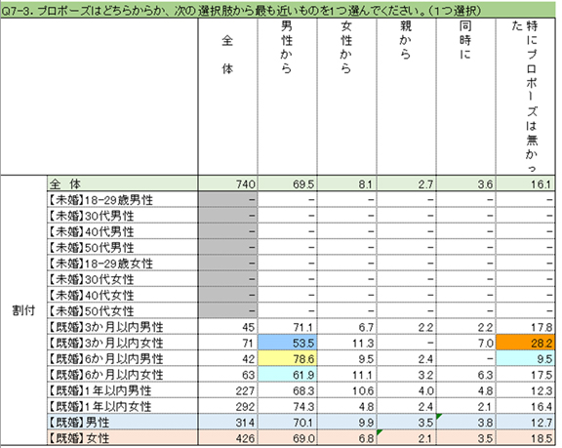The image size is (562, 448).
Task: Select the yellow highlighted 78.6 cell
Action: click(x=287, y=358)
